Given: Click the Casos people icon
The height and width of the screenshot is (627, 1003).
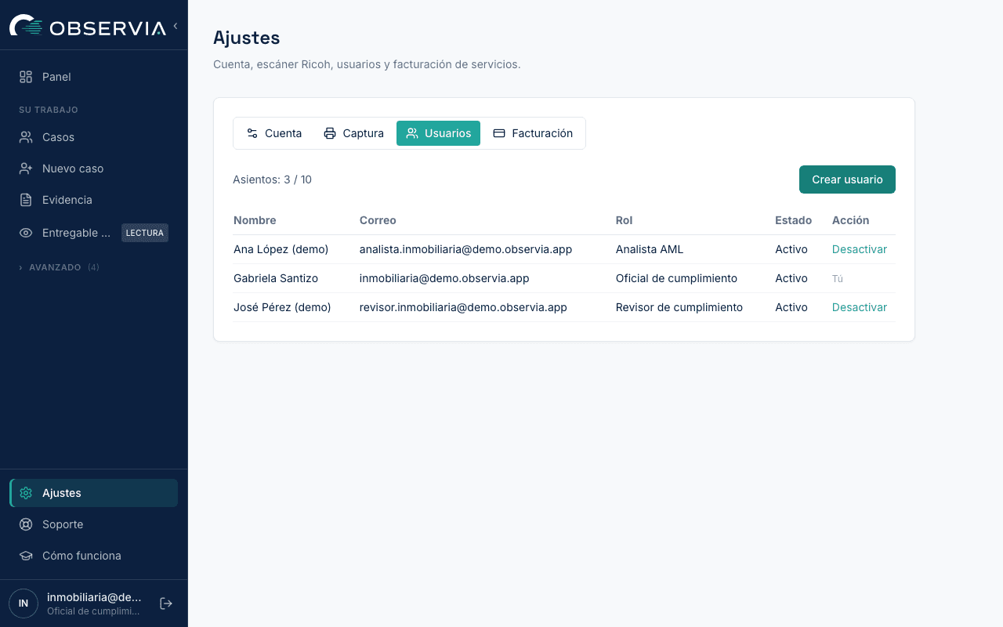Looking at the screenshot, I should click(26, 137).
